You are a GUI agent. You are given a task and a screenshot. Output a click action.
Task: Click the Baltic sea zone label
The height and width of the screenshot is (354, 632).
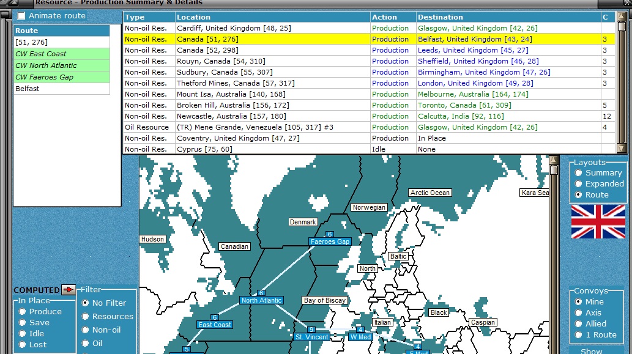click(398, 256)
